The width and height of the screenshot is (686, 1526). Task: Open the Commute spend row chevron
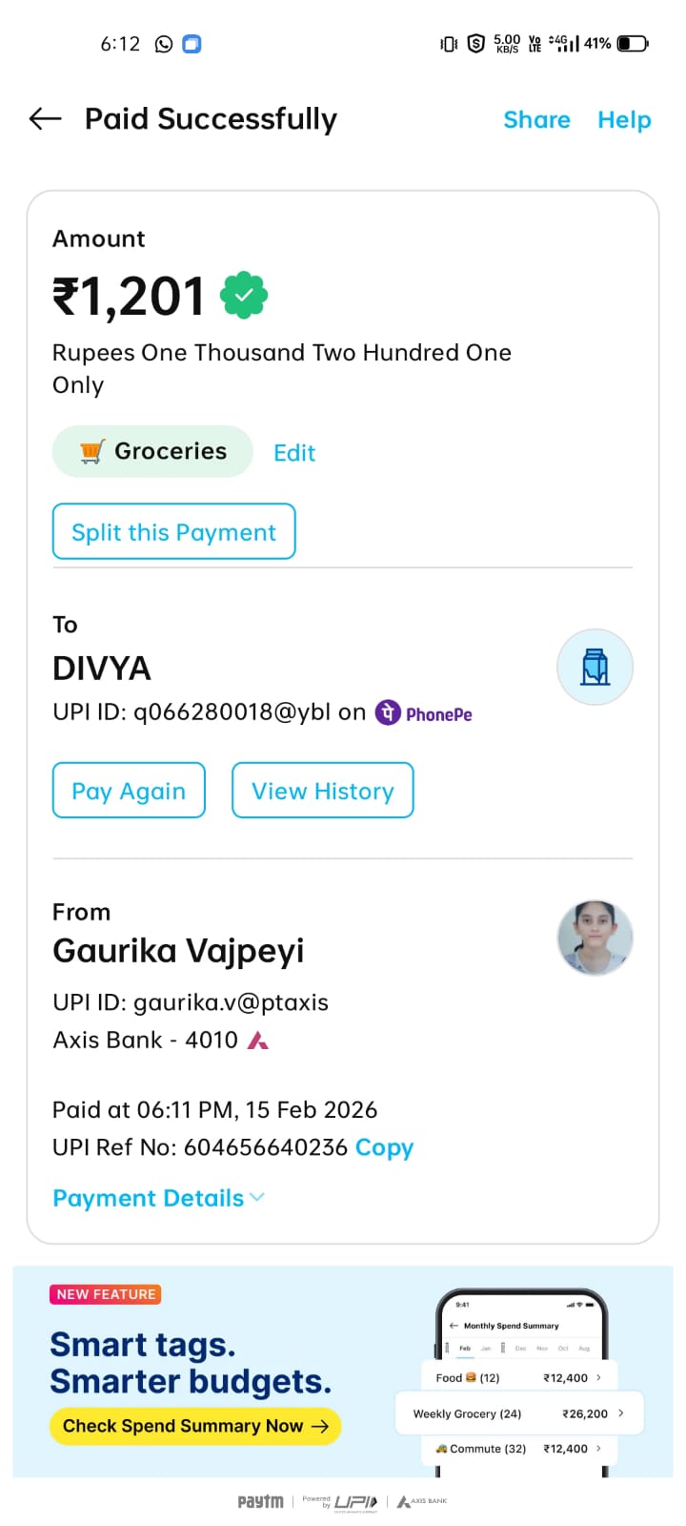[x=598, y=1448]
